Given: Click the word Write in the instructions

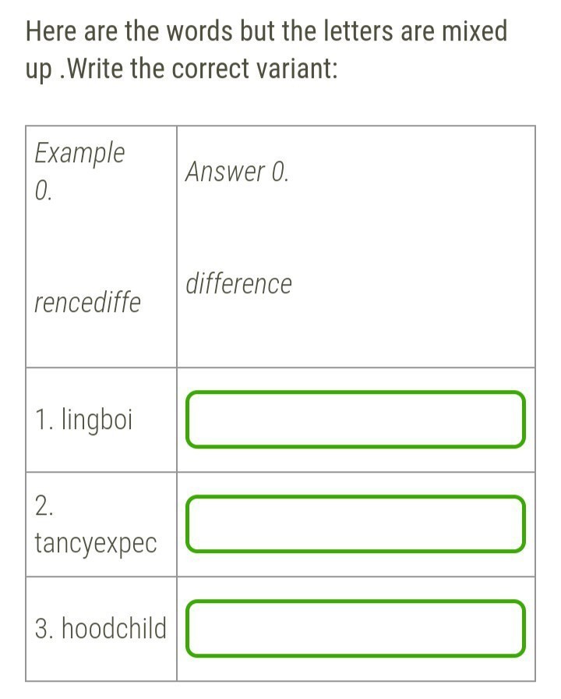Looking at the screenshot, I should click(95, 69).
